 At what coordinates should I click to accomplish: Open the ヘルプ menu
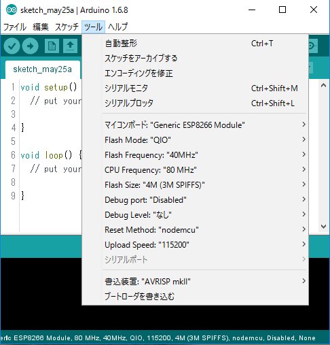pos(117,27)
